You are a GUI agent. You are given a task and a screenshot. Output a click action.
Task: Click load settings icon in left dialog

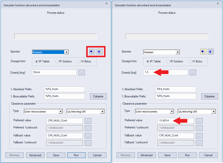tap(92, 52)
